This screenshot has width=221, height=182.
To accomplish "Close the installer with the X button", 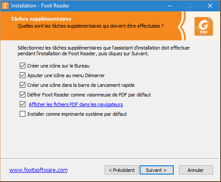I will (210, 6).
